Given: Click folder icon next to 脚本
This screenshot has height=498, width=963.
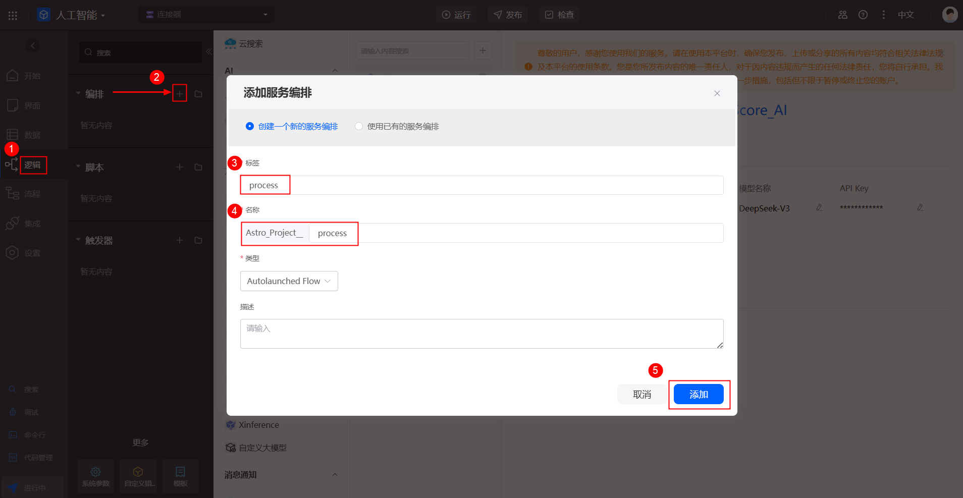Looking at the screenshot, I should tap(198, 167).
